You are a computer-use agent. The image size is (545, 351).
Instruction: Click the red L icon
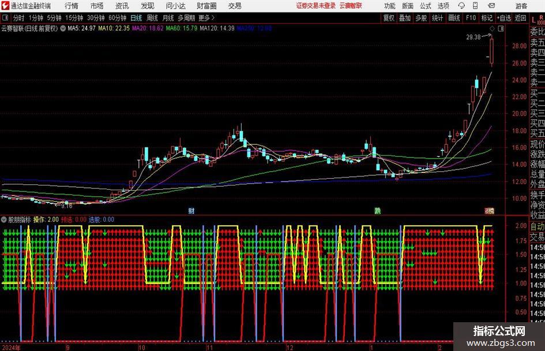click(533, 20)
